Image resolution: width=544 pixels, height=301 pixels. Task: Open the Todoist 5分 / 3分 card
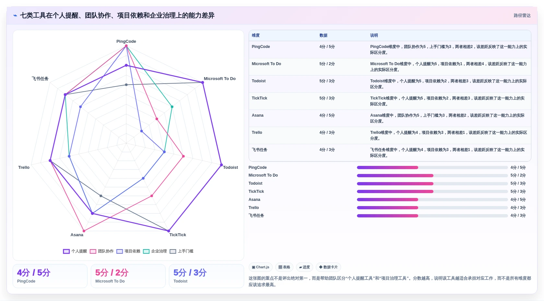(x=207, y=276)
